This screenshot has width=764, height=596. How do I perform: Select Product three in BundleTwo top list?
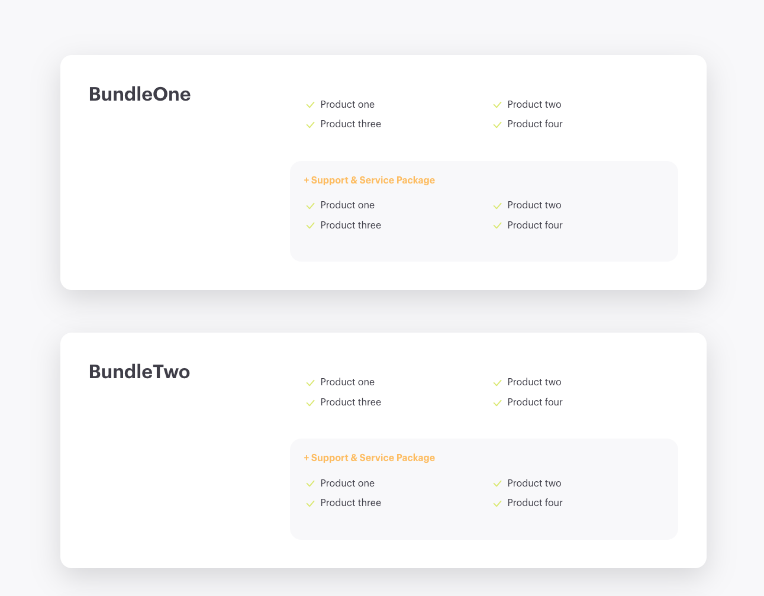click(x=351, y=402)
